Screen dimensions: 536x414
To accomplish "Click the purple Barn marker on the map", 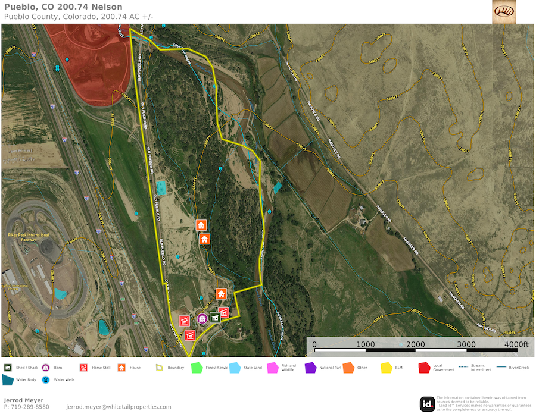I will [x=202, y=318].
